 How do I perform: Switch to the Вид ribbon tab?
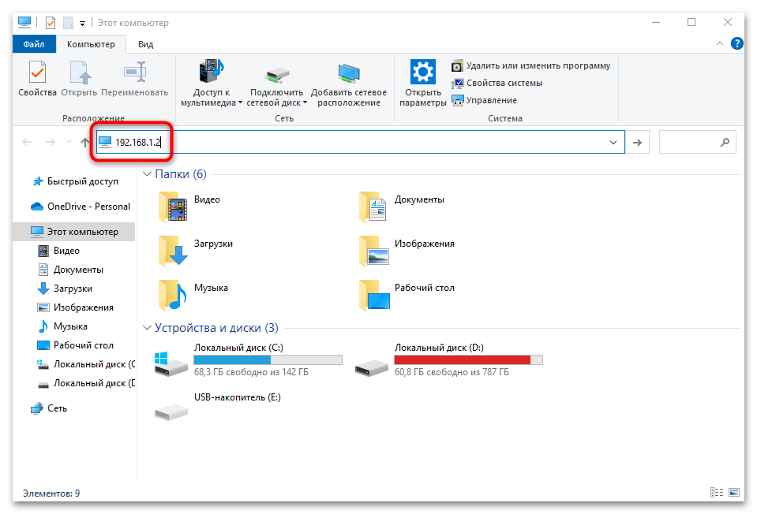pos(146,45)
